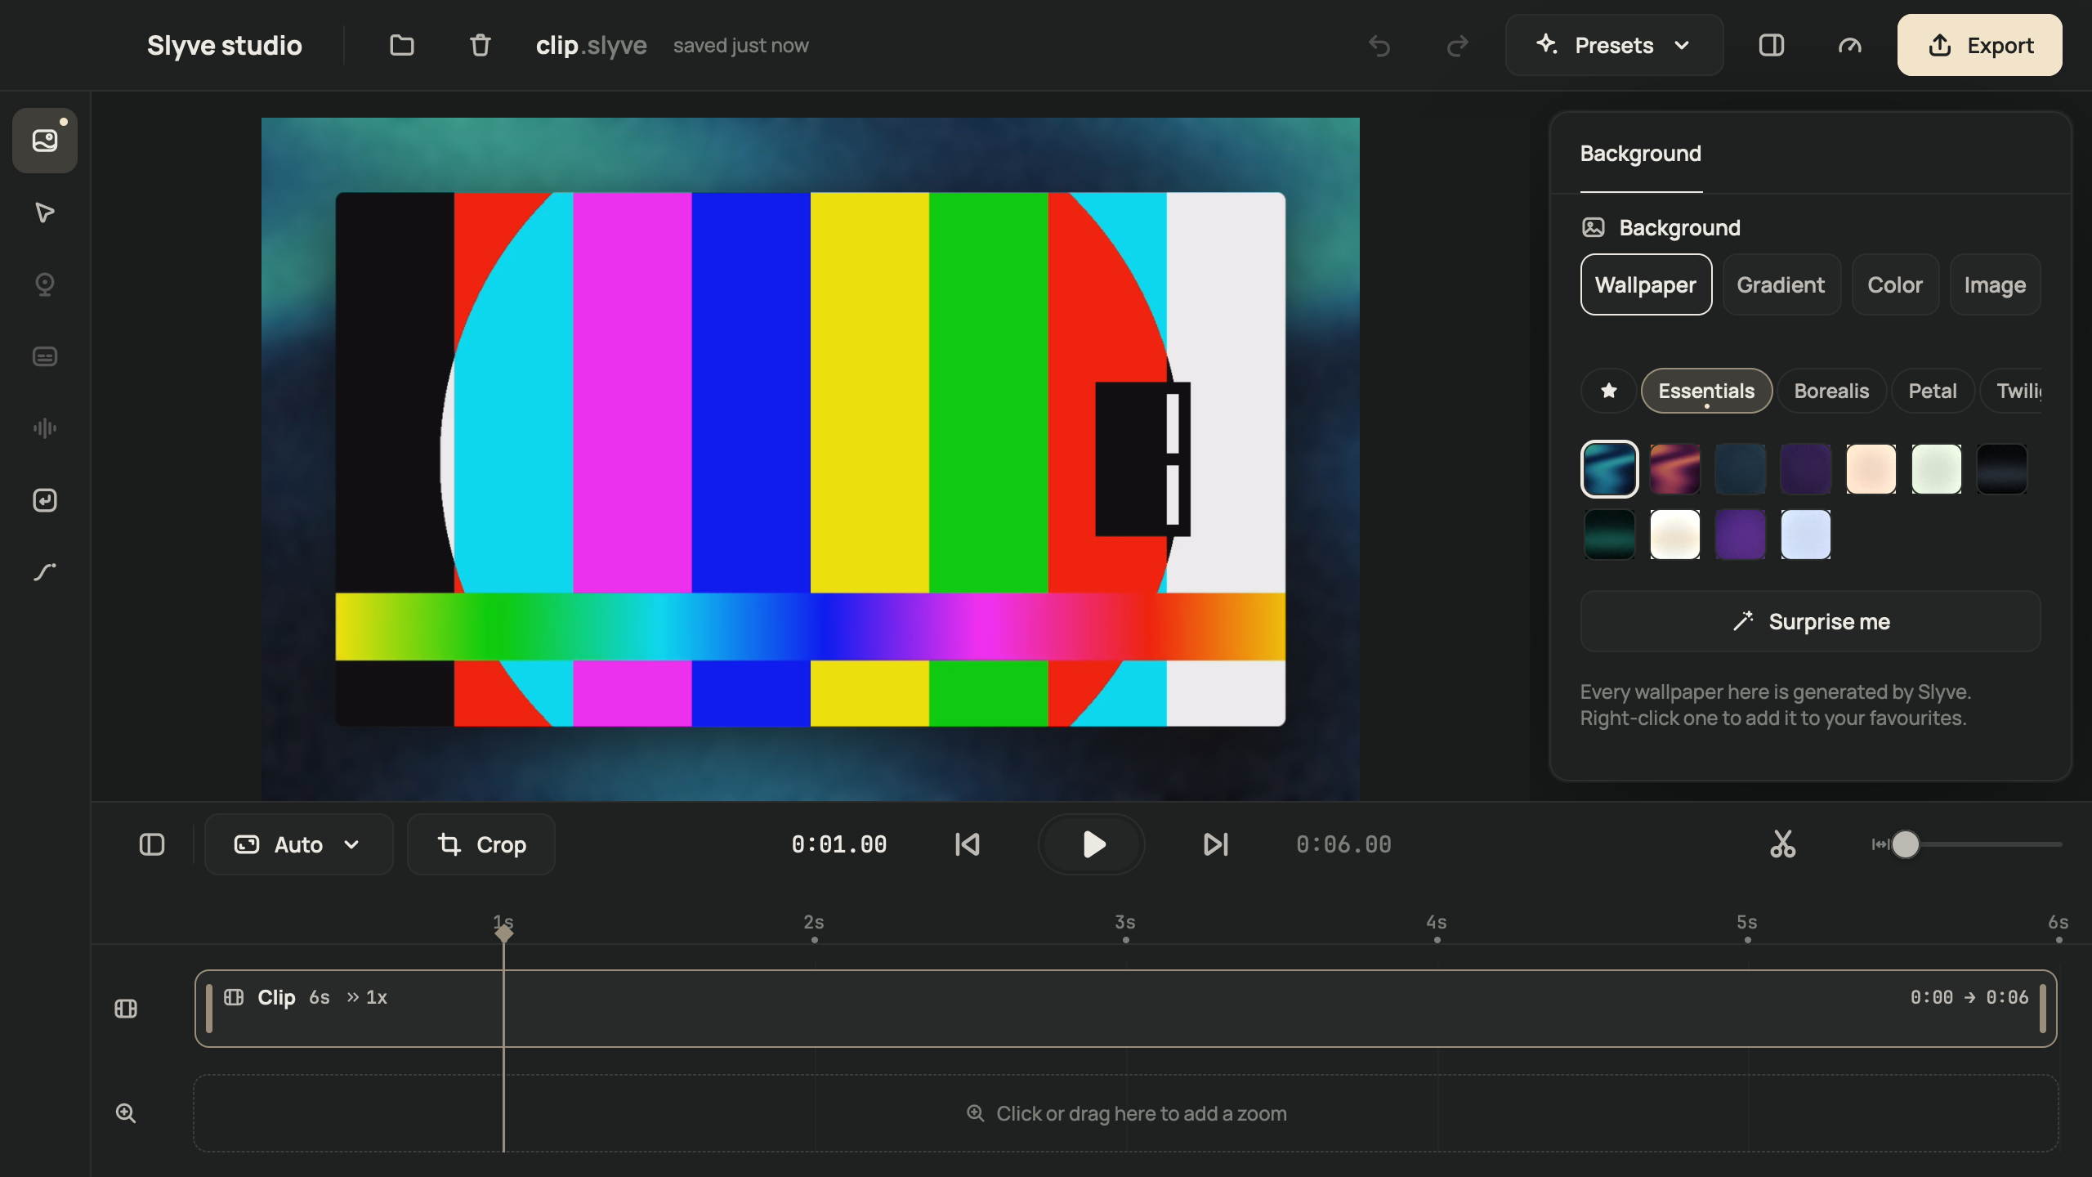Open the Audio waveform sidebar icon
Viewport: 2092px width, 1177px height.
click(45, 428)
